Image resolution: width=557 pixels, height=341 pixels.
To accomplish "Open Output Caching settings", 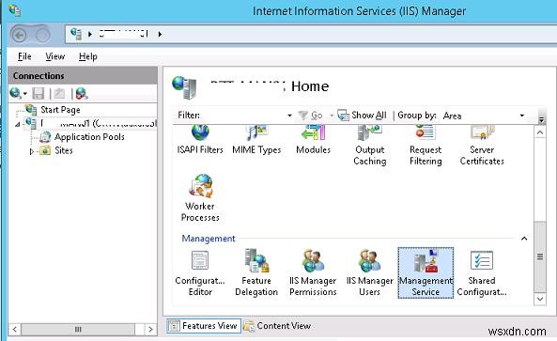I will coord(369,146).
